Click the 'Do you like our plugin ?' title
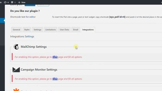Viewport: 162px width, 91px height. pyautogui.click(x=25, y=11)
